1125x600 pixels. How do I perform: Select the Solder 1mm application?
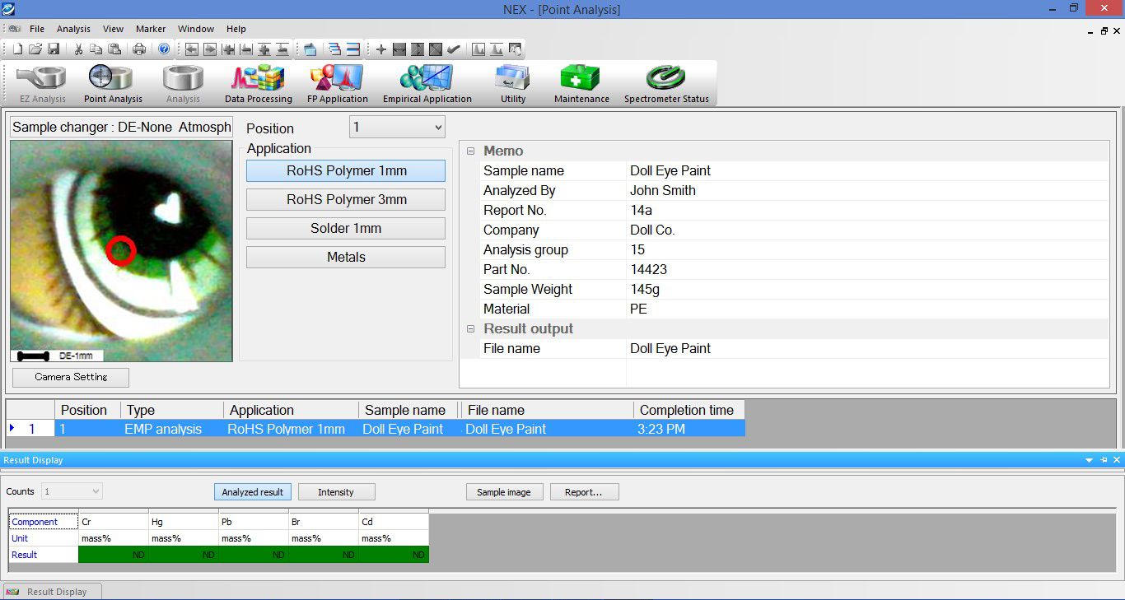pos(345,229)
